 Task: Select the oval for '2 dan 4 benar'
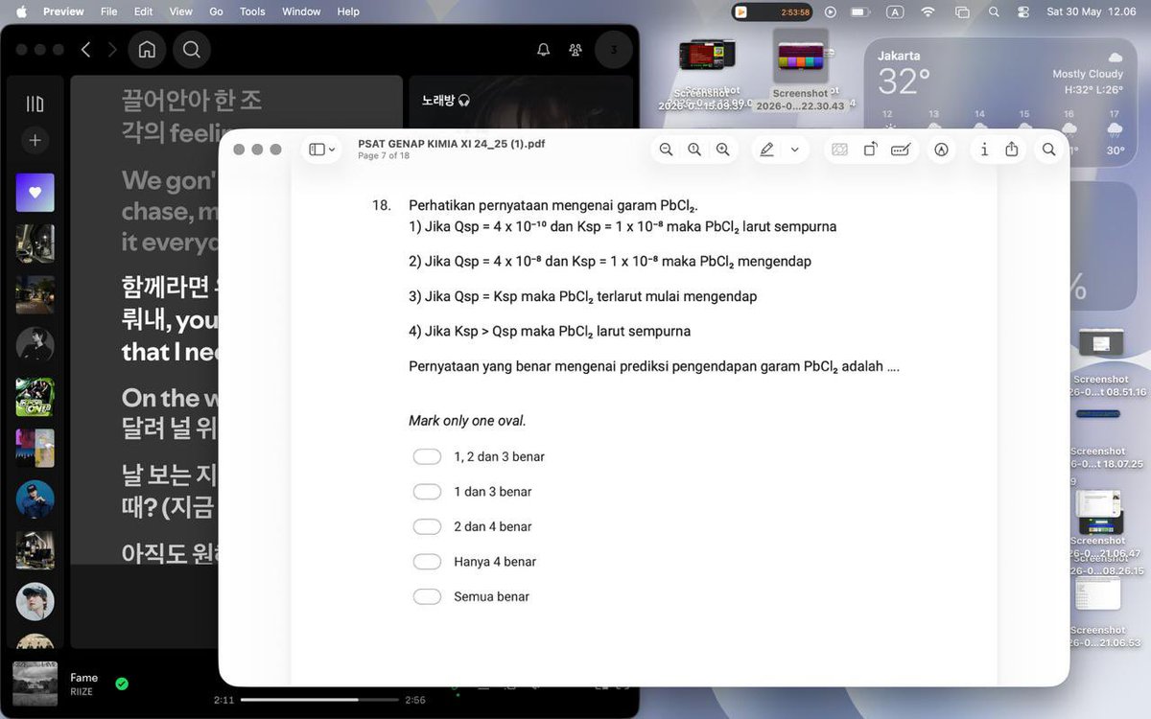tap(427, 526)
